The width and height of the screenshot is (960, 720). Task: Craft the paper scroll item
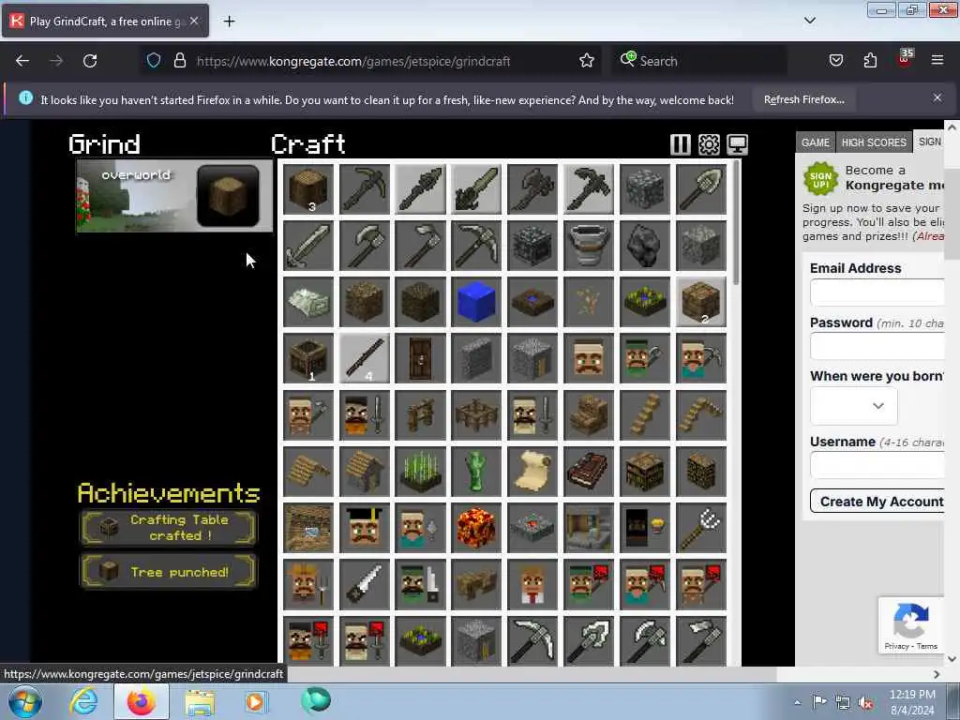532,472
